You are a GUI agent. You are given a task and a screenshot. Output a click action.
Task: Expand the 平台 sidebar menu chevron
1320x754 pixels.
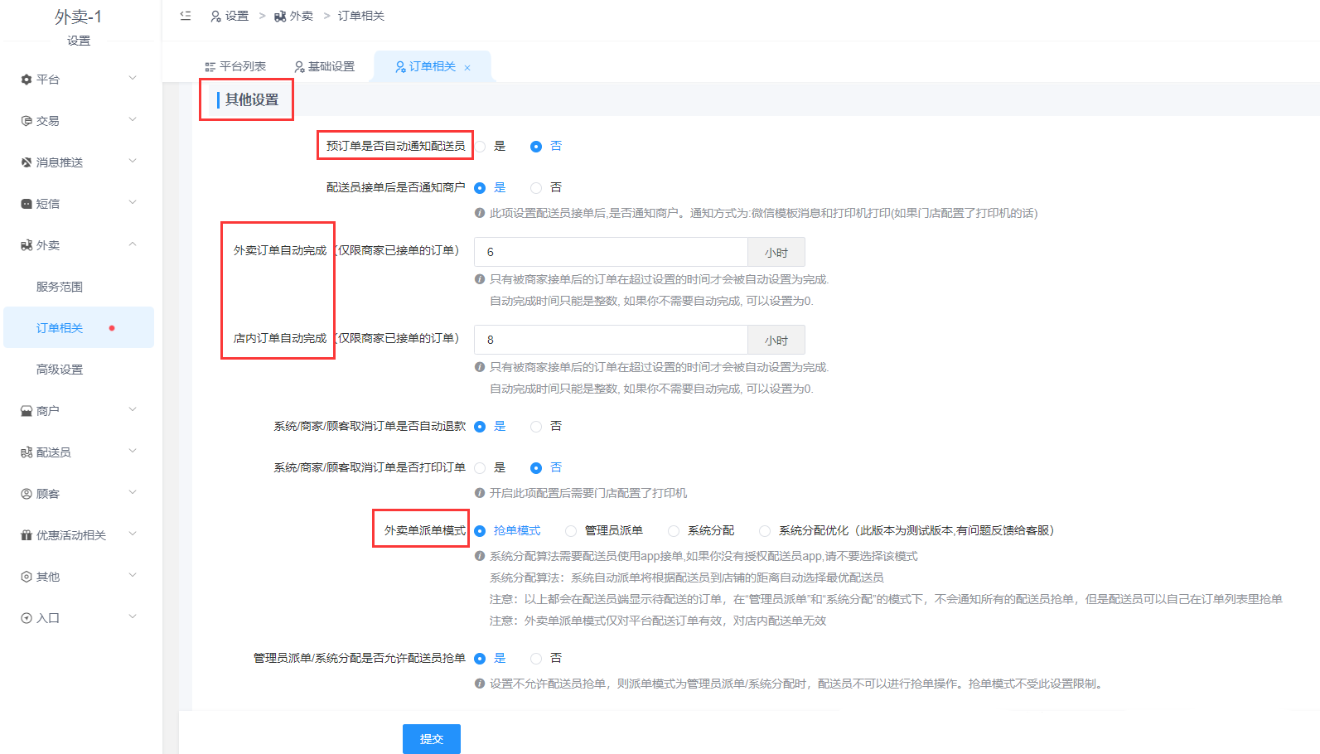(133, 78)
